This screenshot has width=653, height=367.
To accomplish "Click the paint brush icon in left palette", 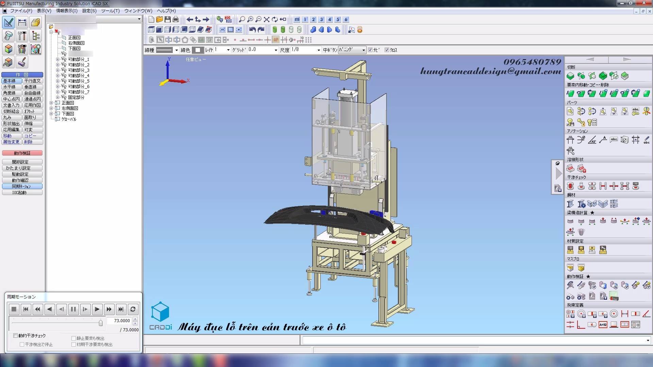I will click(x=22, y=62).
